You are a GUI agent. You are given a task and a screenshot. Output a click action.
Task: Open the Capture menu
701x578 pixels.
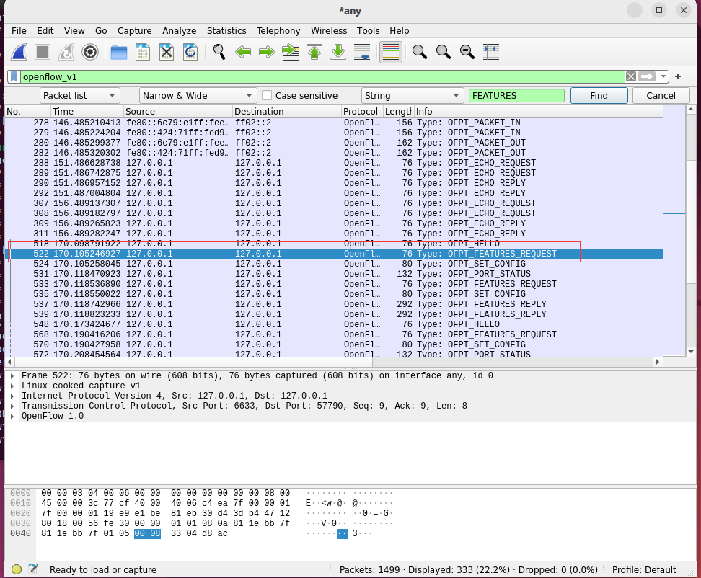point(135,31)
